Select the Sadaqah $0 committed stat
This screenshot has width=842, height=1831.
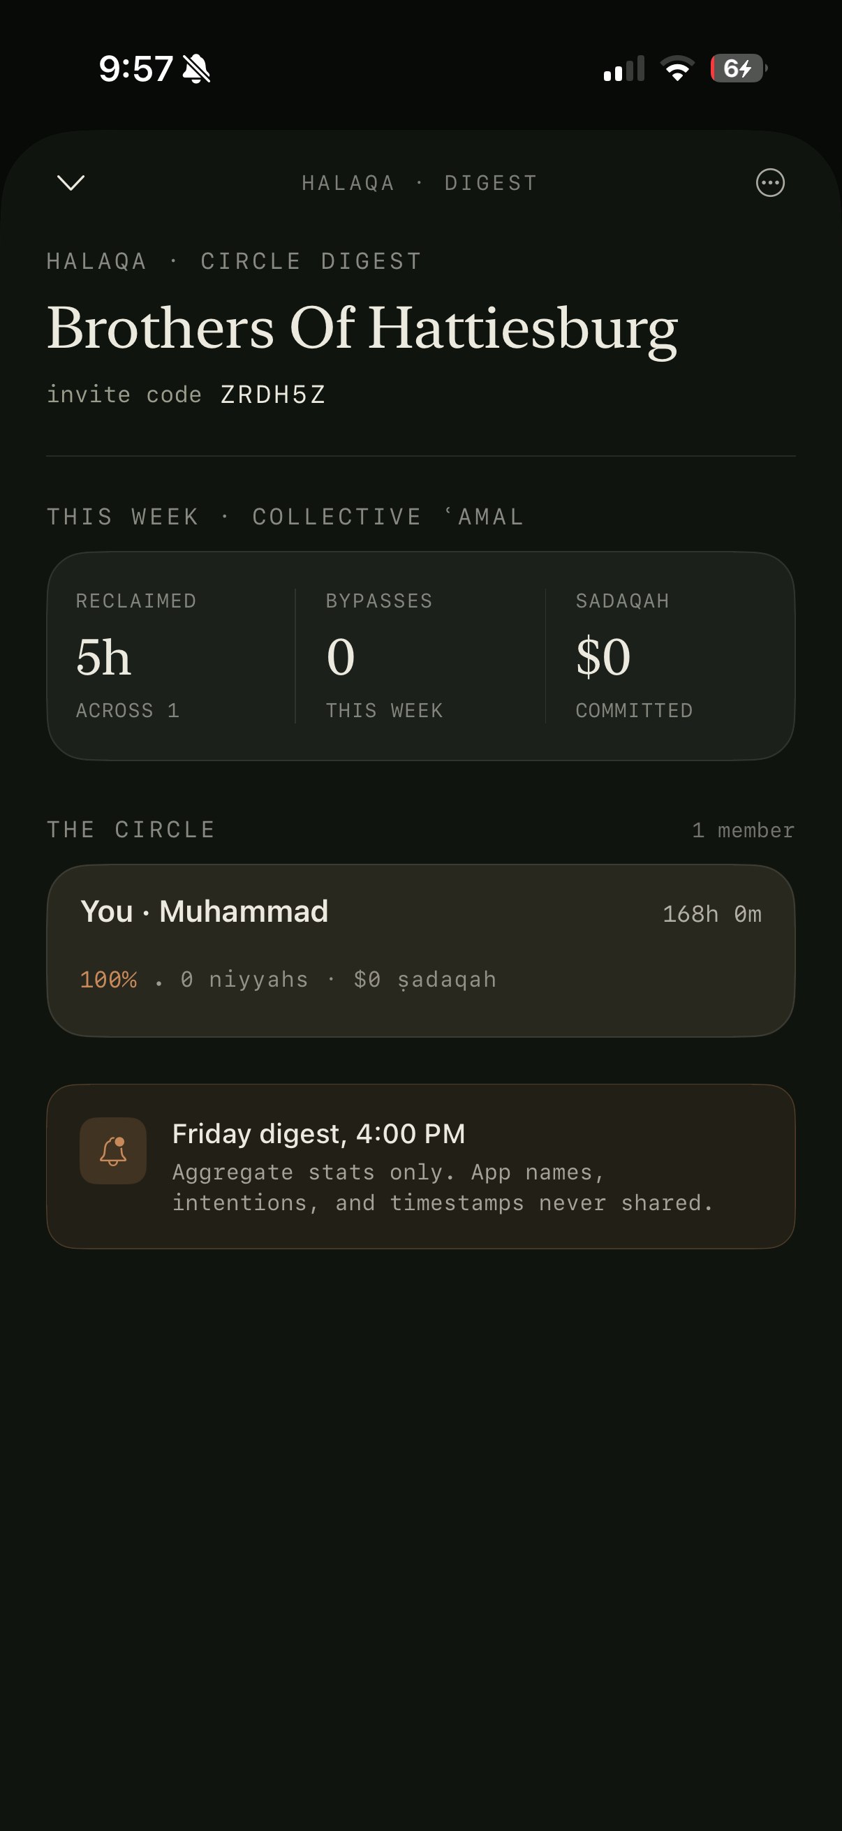coord(670,656)
